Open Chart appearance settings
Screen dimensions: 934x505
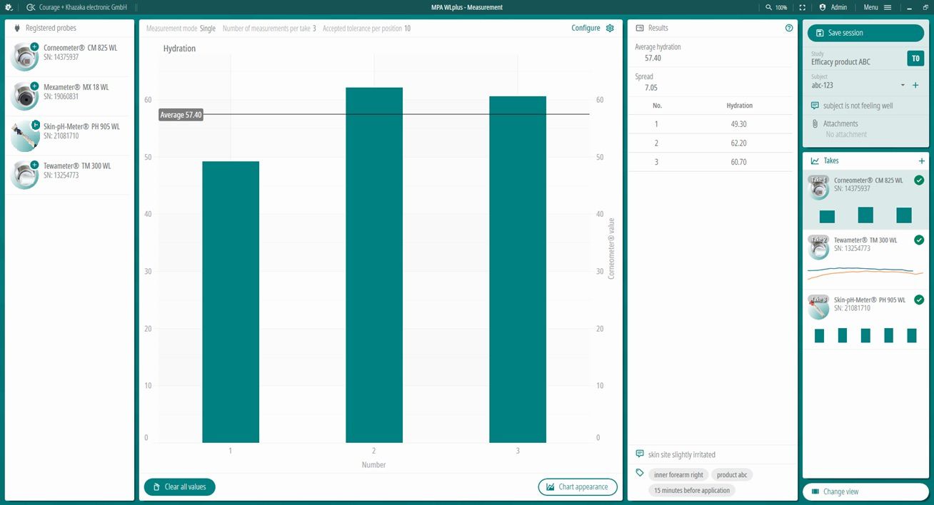coord(577,487)
